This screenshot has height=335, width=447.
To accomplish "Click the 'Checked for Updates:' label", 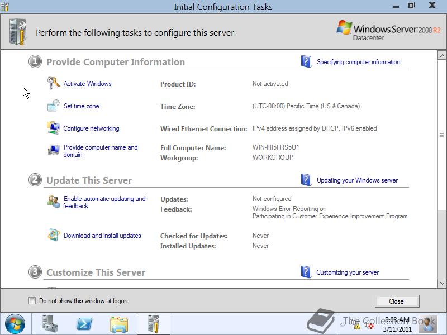I will pyautogui.click(x=194, y=236).
